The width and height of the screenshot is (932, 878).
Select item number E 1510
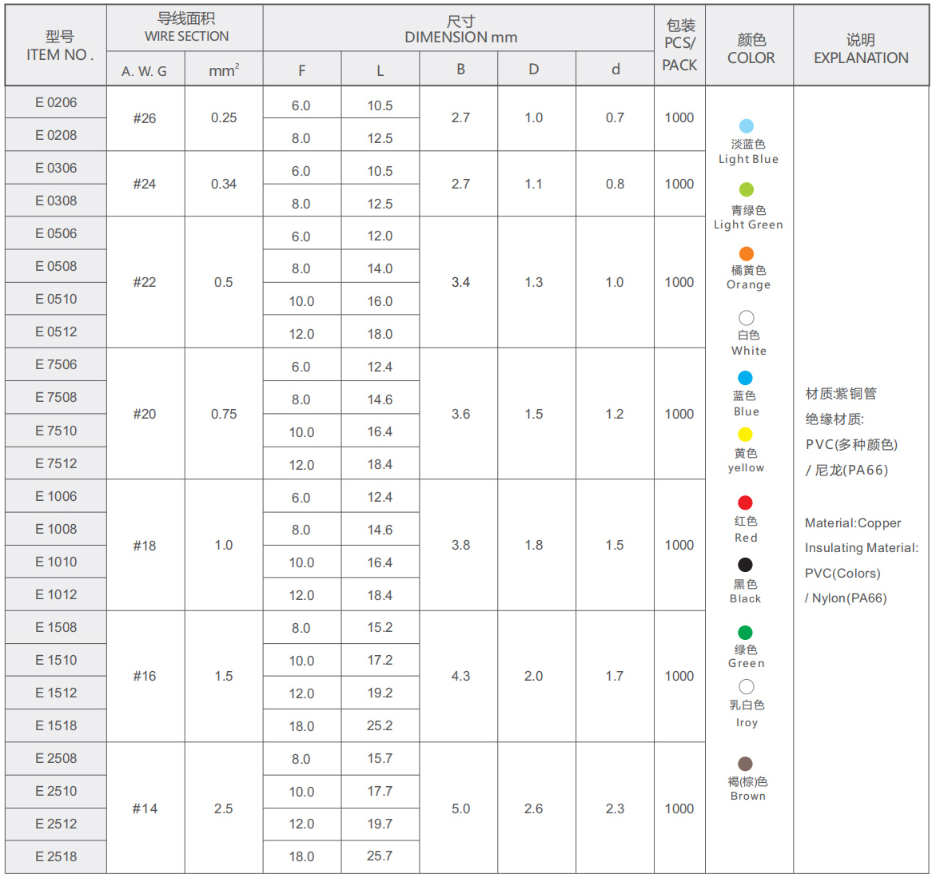(x=56, y=660)
